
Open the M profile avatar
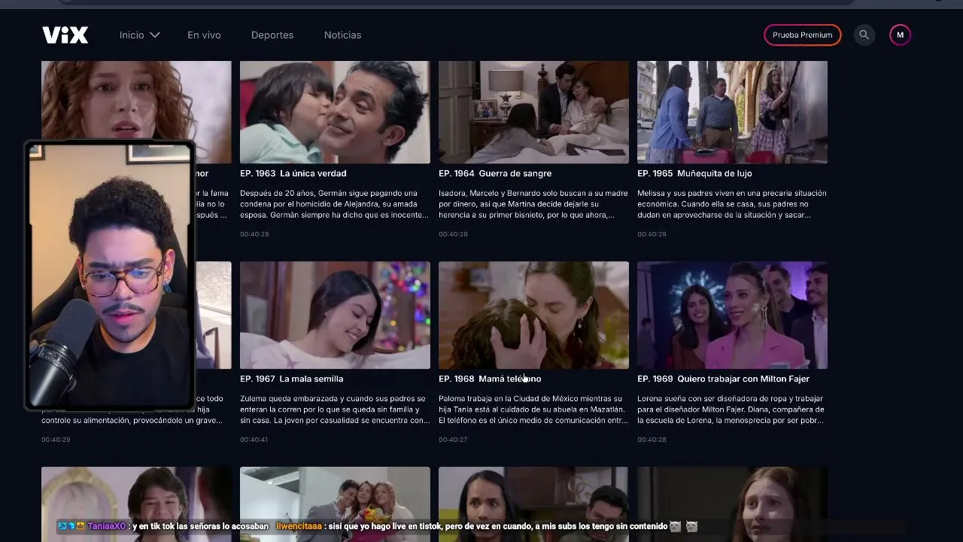900,35
